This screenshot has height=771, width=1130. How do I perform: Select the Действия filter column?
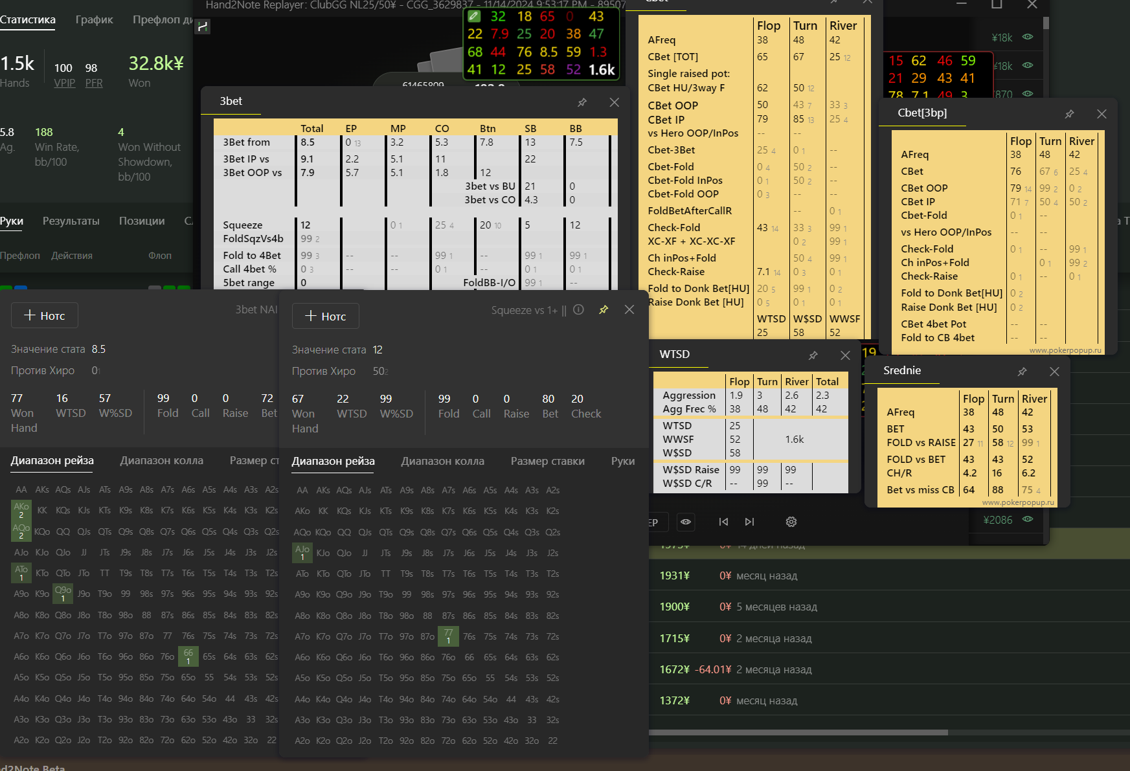click(x=72, y=256)
